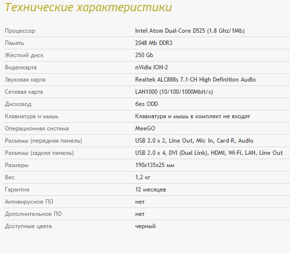The image size is (290, 253).
Task: Click the value starting 'USB 2.0 x 4, DVI (Dual Link)'
Action: tap(209, 153)
